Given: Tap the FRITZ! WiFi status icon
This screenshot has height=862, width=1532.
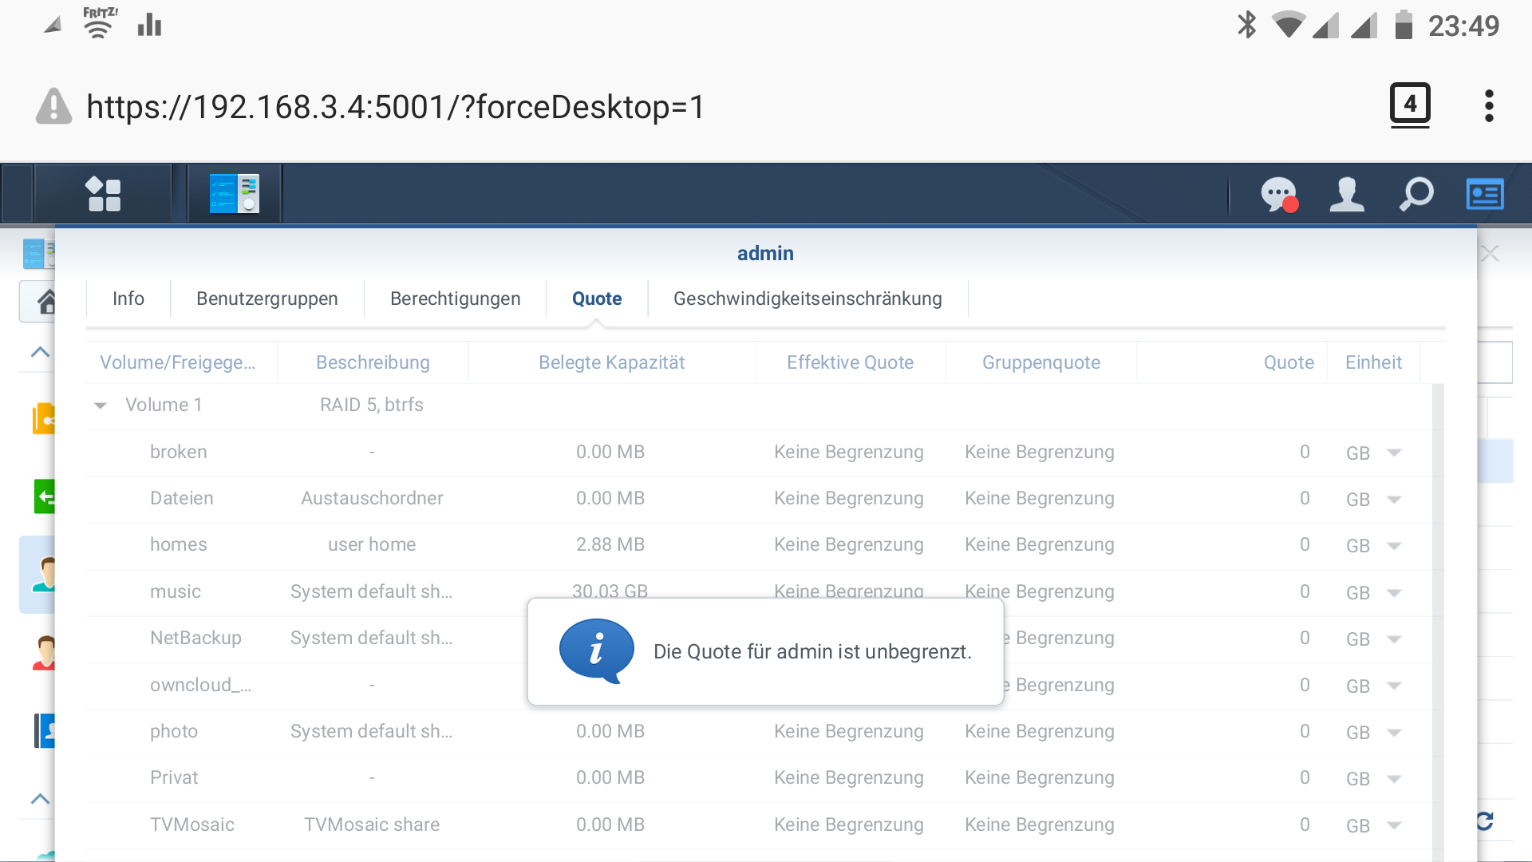Looking at the screenshot, I should click(99, 23).
